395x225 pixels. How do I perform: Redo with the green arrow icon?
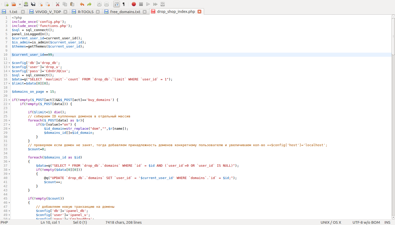pos(89,4)
